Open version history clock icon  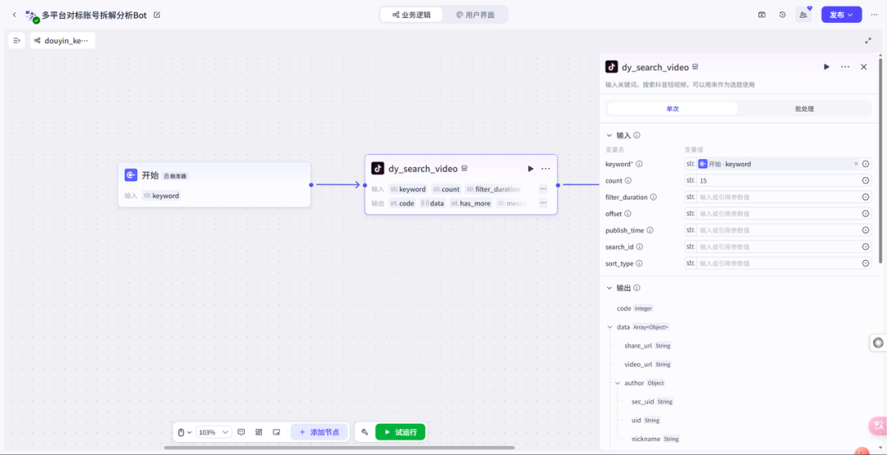point(783,15)
